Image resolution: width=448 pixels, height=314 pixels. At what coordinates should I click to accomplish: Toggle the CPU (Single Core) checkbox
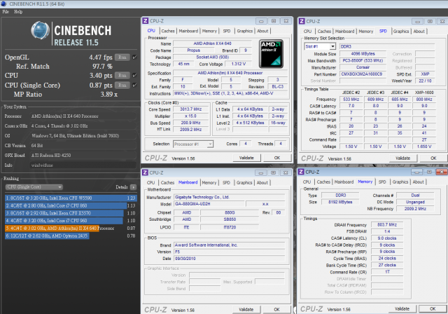tap(134, 86)
